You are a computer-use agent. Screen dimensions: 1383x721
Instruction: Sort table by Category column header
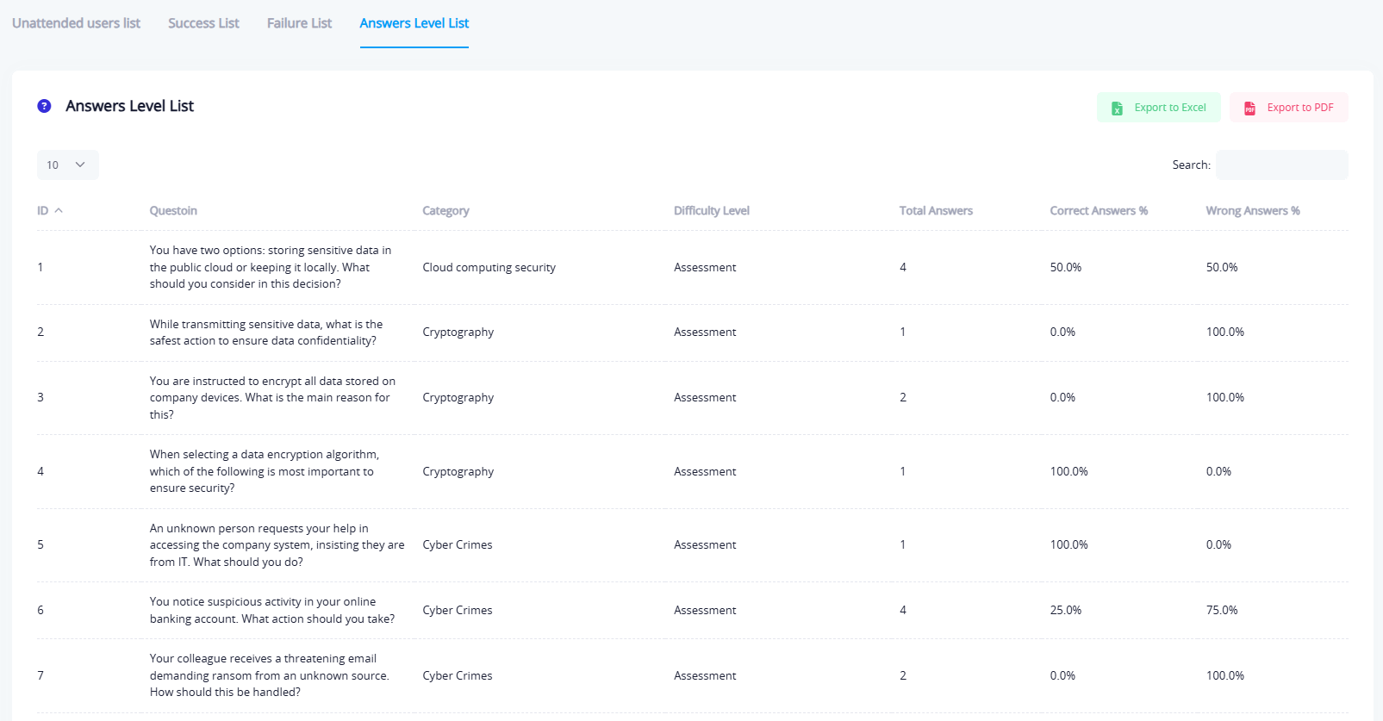tap(445, 211)
